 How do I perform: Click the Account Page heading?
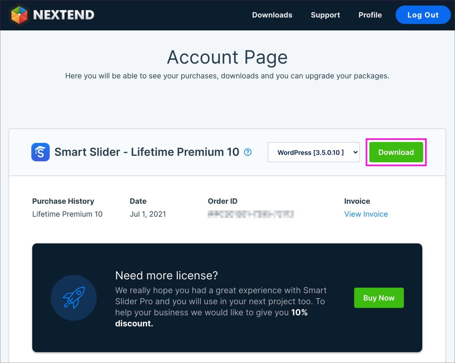coord(227,57)
